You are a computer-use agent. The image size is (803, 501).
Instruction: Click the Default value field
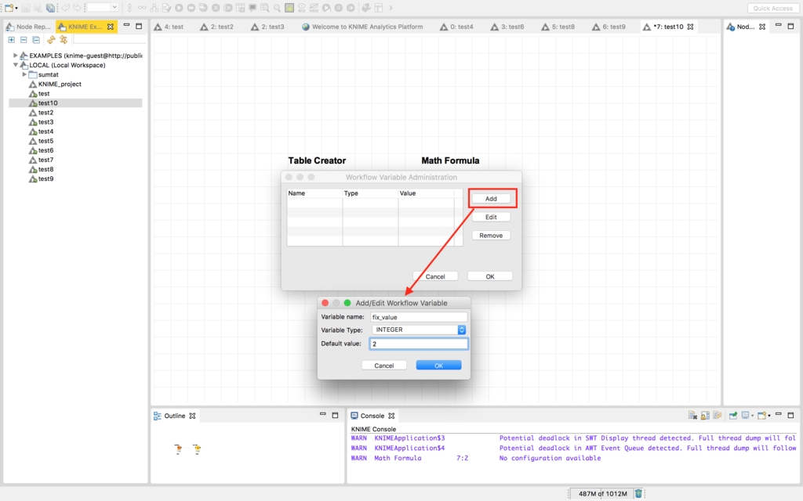pos(419,344)
